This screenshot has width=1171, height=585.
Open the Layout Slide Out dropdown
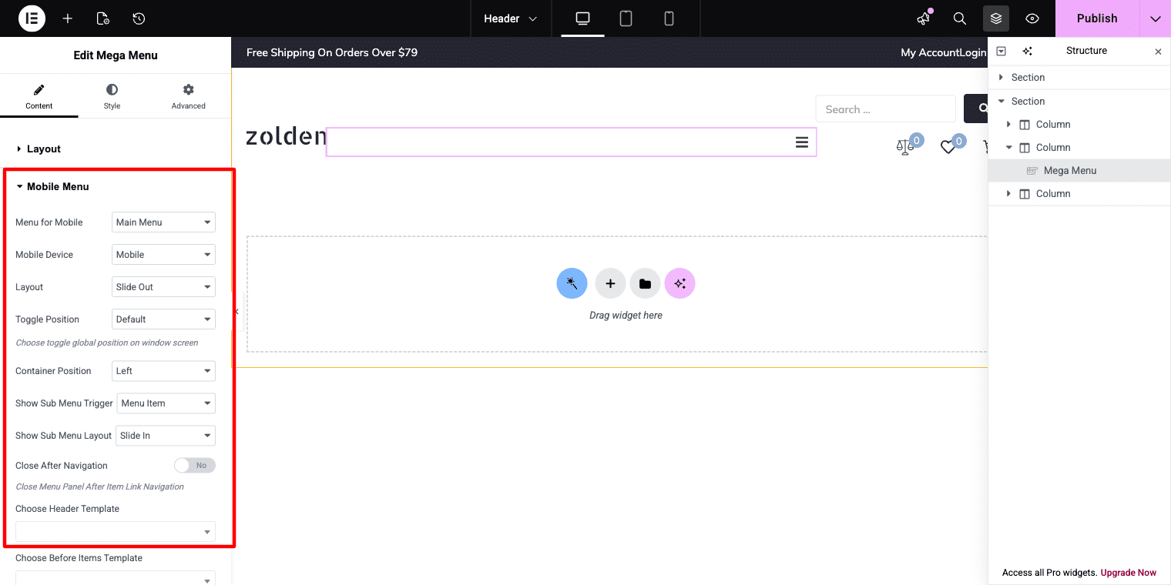163,286
